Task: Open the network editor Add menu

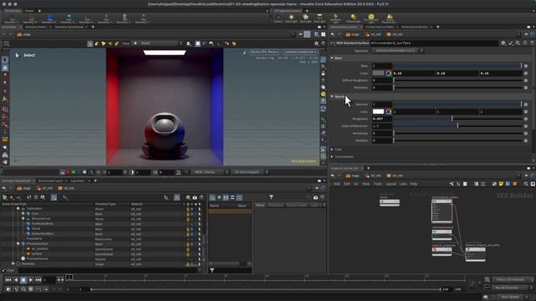Action: 337,184
